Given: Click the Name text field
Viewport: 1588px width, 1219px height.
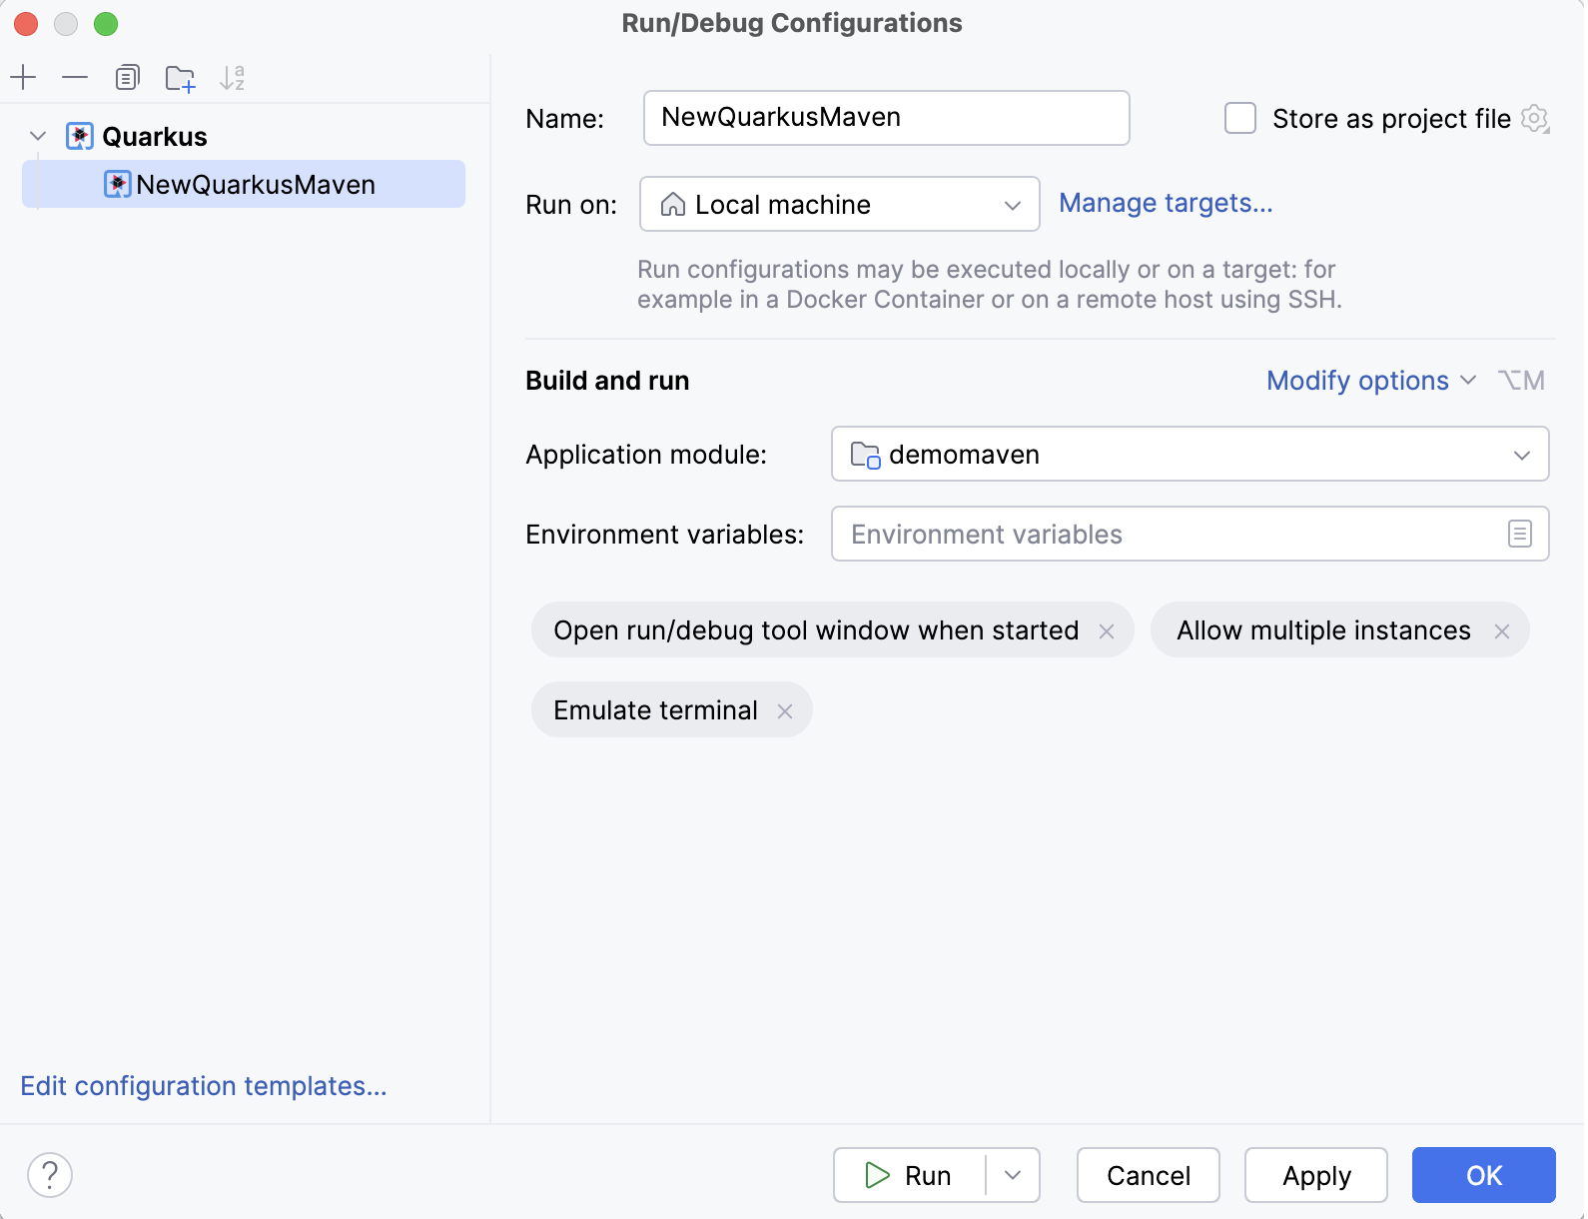Looking at the screenshot, I should click(886, 118).
